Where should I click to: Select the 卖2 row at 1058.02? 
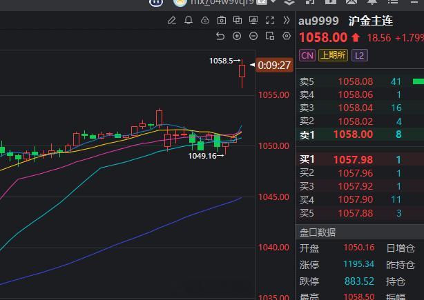(x=360, y=121)
